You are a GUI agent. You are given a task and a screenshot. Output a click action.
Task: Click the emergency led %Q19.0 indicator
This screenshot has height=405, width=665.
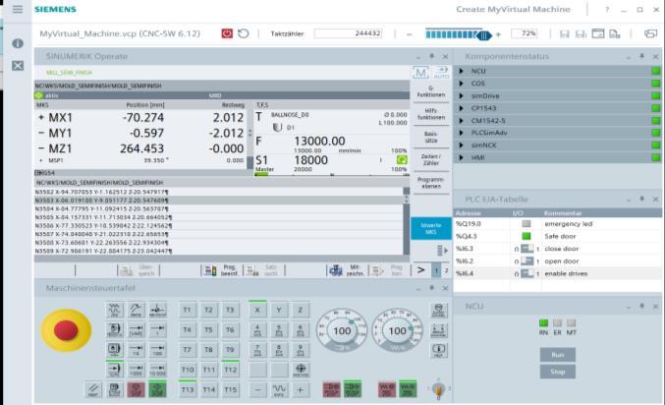(x=526, y=224)
